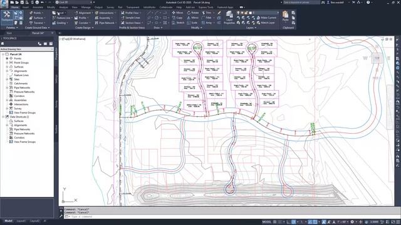Click the Sample Lines tool

tap(130, 18)
